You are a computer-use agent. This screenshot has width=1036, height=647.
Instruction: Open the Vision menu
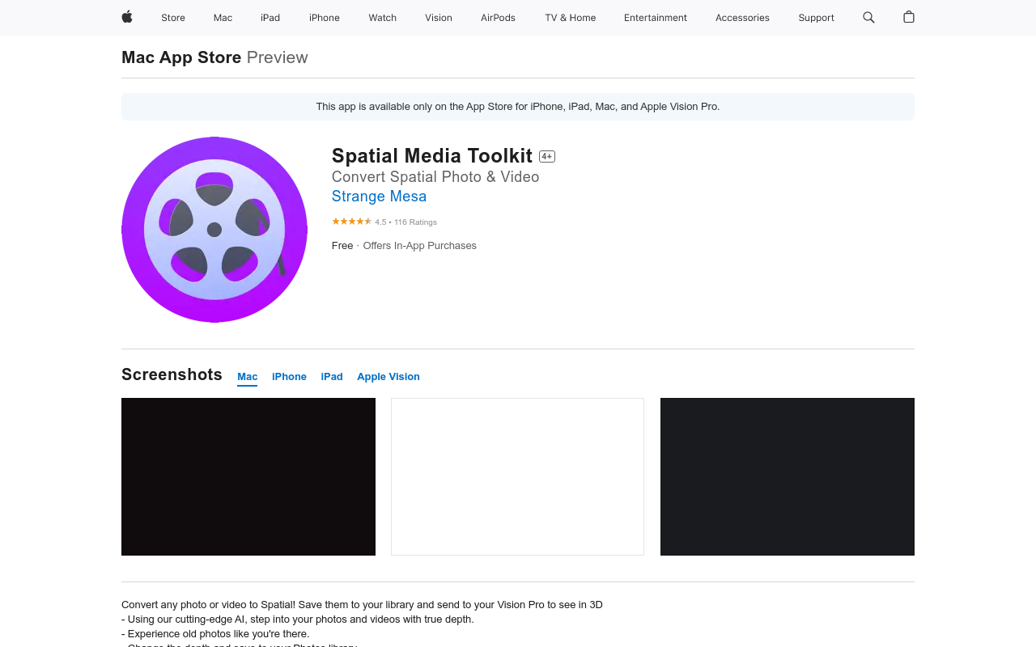(439, 18)
